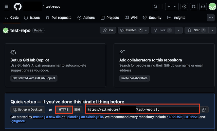
Task: Follow the creating a new file link
Action: click(47, 117)
